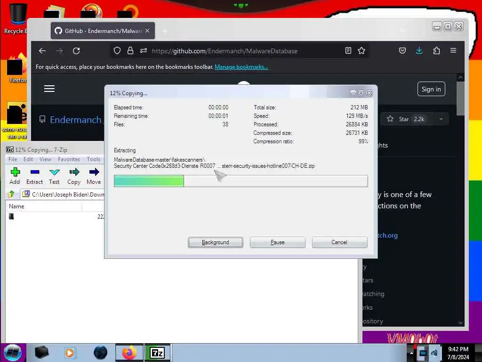Toggle reader view icon

[x=348, y=51]
